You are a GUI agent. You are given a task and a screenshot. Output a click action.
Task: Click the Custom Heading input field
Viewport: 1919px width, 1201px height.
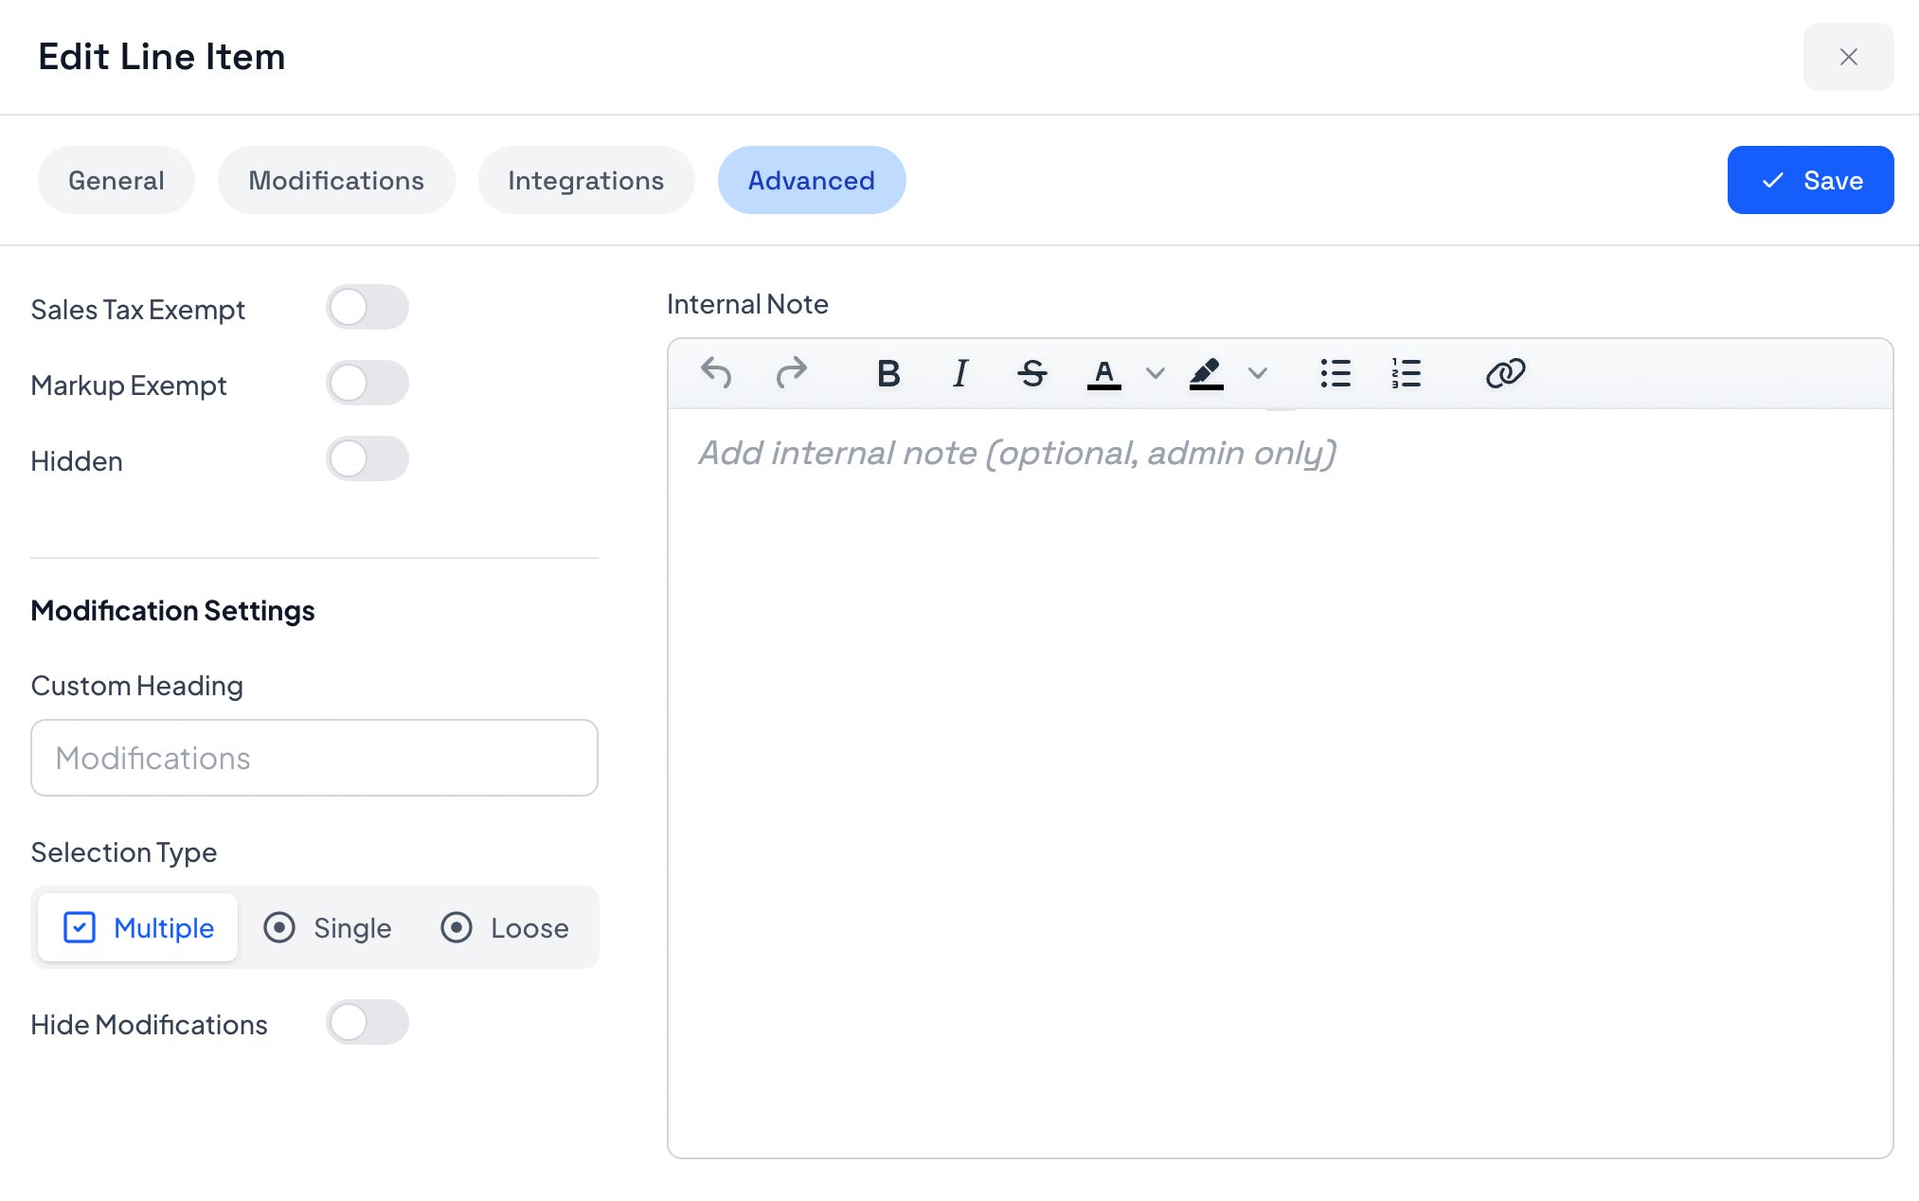tap(314, 758)
